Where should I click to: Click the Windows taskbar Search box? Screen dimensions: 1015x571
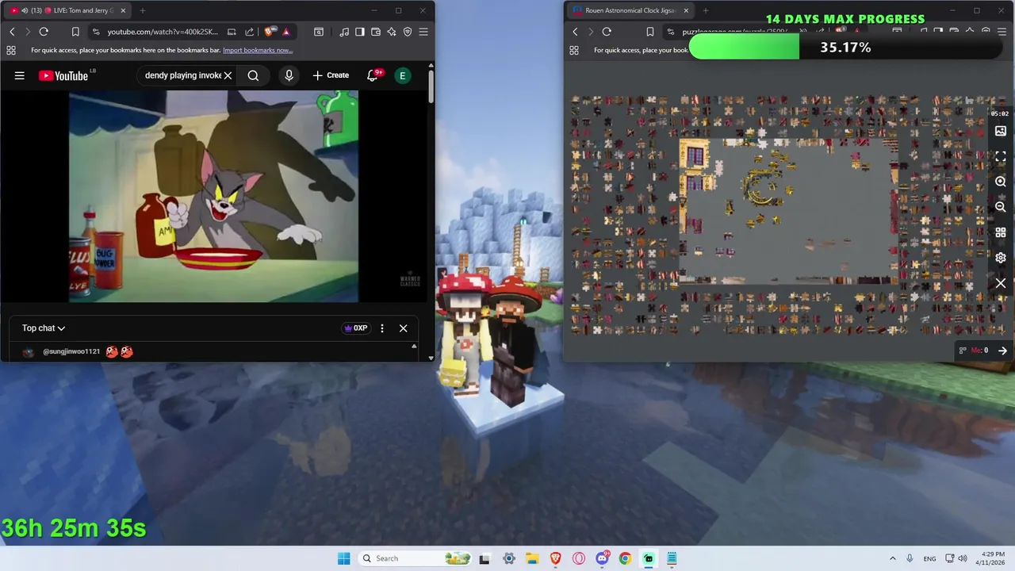tap(414, 558)
